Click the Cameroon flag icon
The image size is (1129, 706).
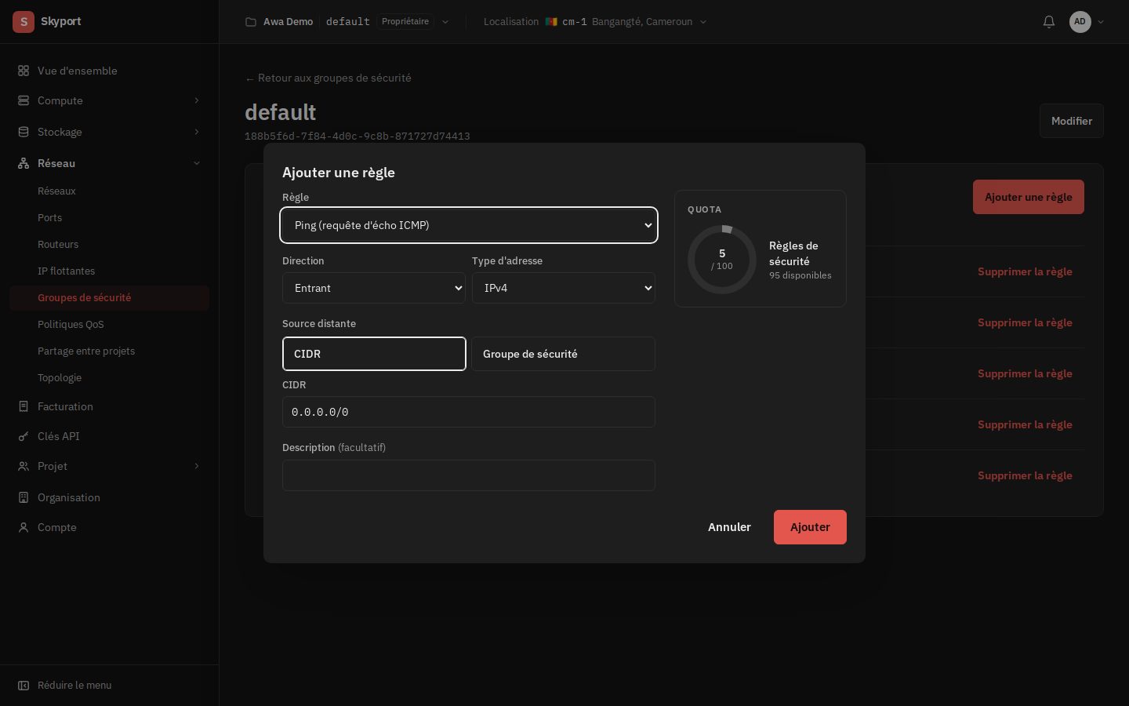click(x=551, y=22)
